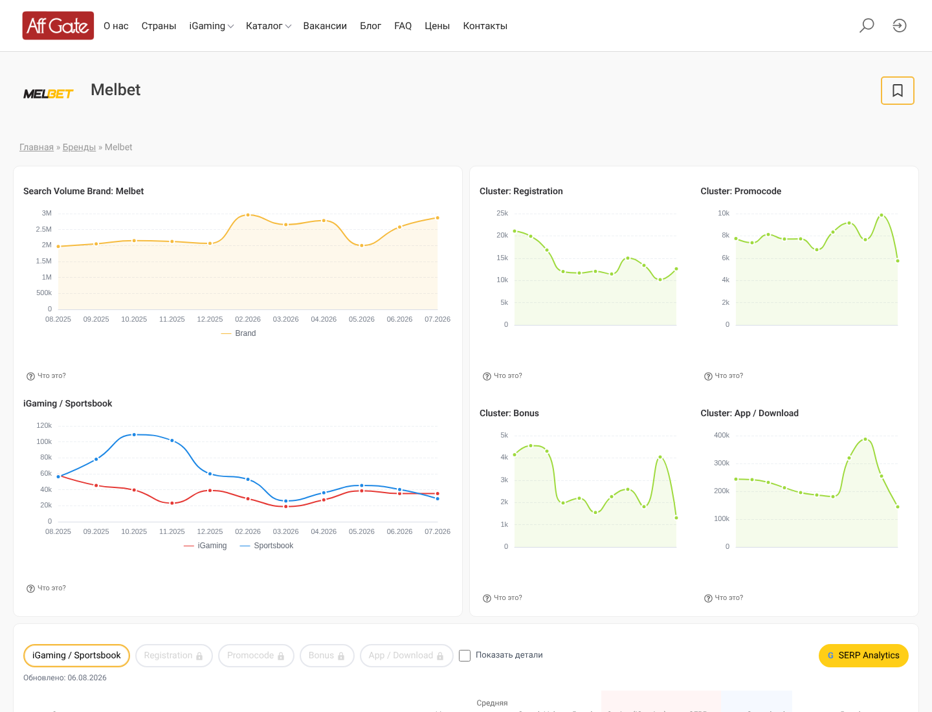The width and height of the screenshot is (932, 712).
Task: Toggle Sportsbook series in chart legend
Action: (x=267, y=546)
